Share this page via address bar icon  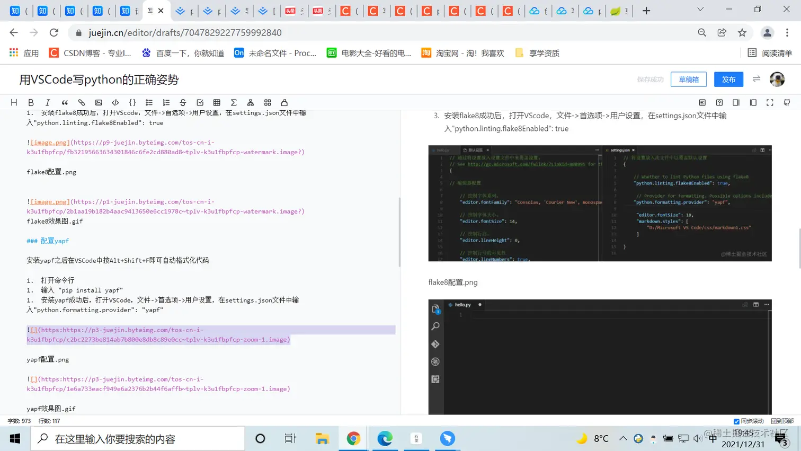[x=722, y=33]
